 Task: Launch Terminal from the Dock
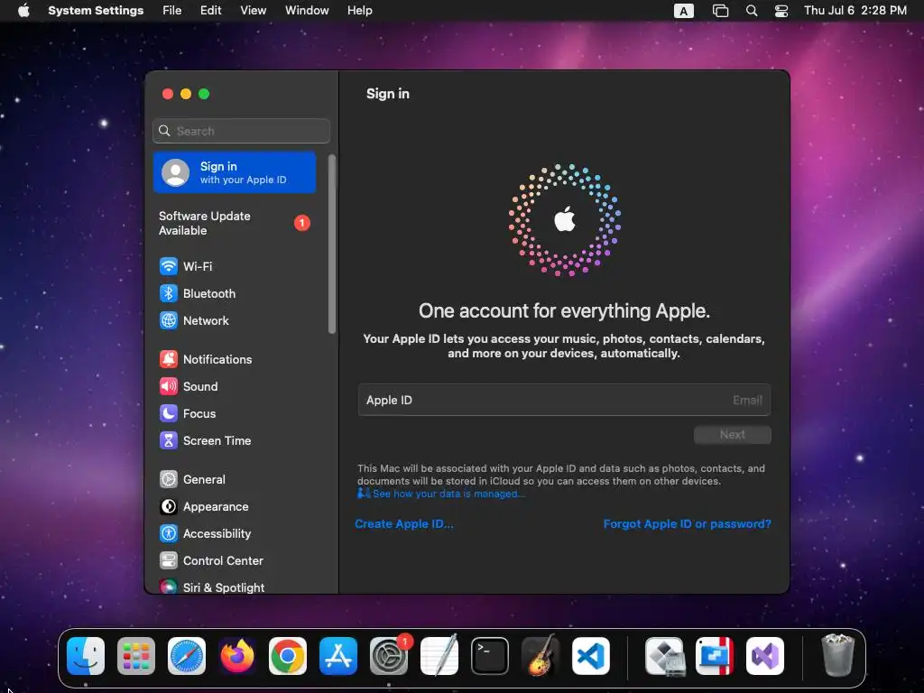[490, 656]
